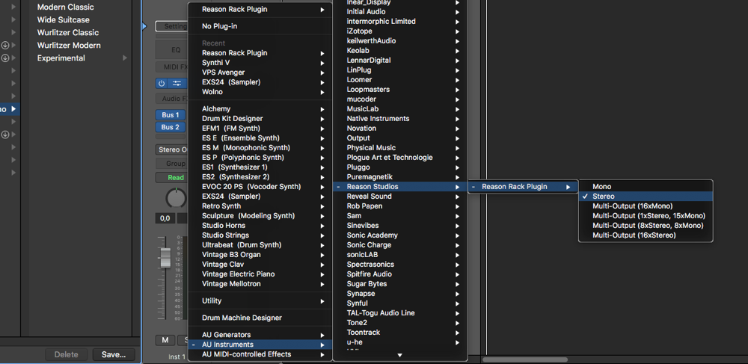Click the channel volume fader handle
The height and width of the screenshot is (364, 748).
pos(165,258)
